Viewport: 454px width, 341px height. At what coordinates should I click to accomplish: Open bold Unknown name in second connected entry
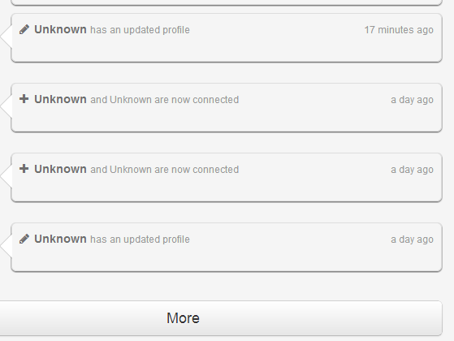point(60,169)
